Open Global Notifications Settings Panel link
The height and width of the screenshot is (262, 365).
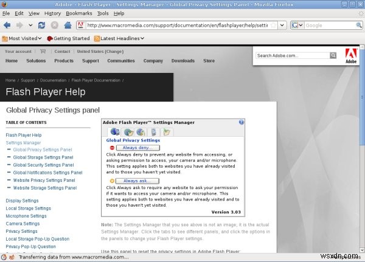47,173
